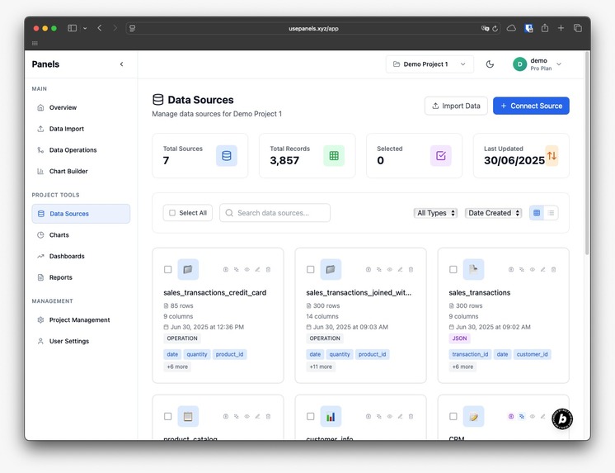Select the sales_transactions_credit_card checkbox
The width and height of the screenshot is (615, 473).
pos(168,269)
